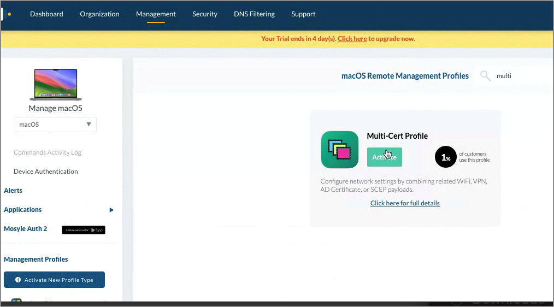
Task: Open Applications section in sidebar
Action: coord(22,210)
